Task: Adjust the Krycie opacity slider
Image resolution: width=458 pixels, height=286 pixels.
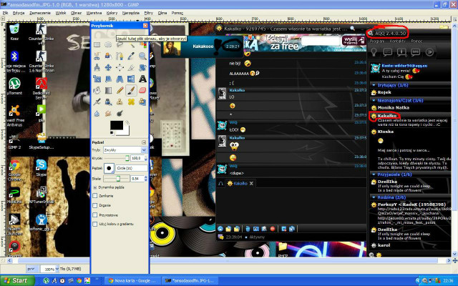Action: [x=116, y=158]
